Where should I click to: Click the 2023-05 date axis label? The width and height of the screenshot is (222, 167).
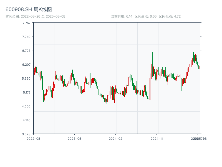pyautogui.click(x=74, y=138)
